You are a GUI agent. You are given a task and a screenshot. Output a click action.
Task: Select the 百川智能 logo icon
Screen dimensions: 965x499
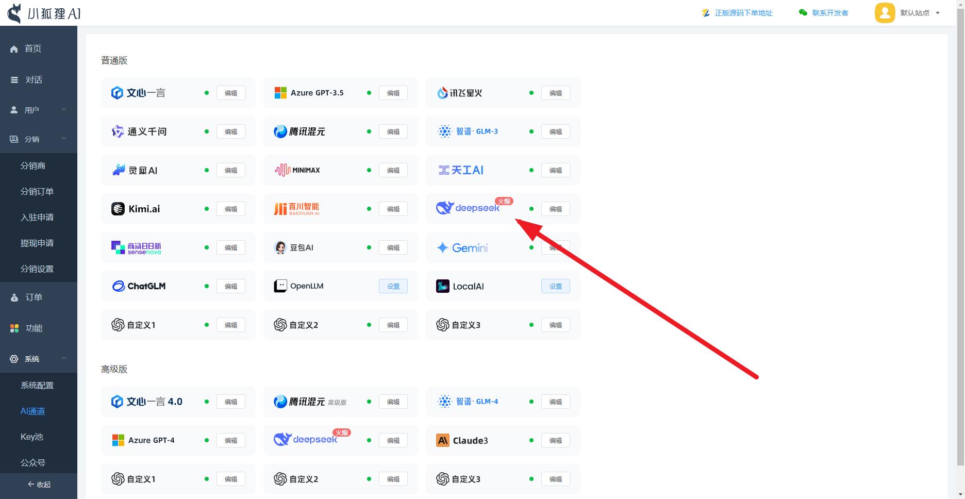coord(280,208)
